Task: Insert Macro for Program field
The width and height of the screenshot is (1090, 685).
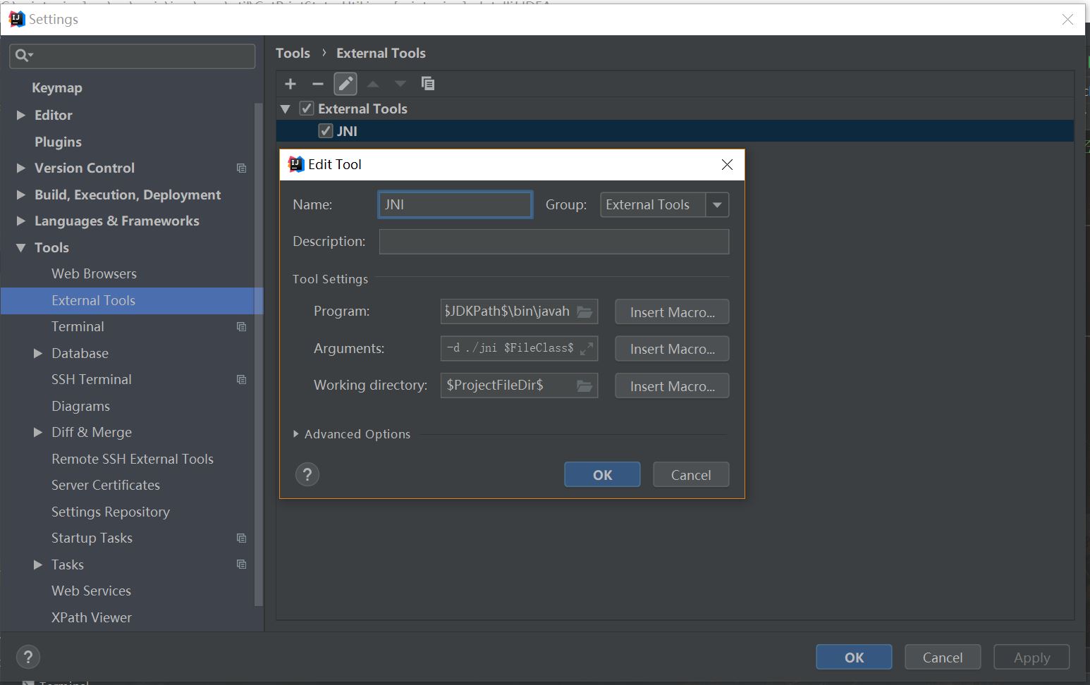Action: pyautogui.click(x=672, y=312)
